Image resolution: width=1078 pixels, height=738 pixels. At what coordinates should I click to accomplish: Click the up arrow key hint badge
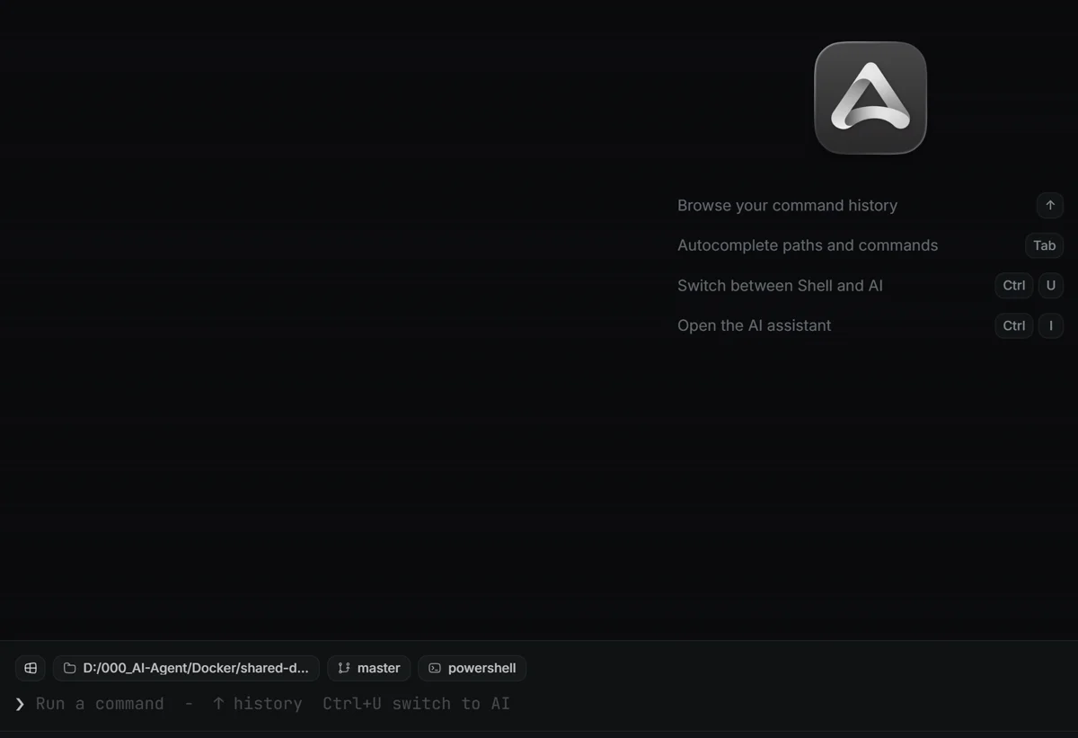[1050, 205]
